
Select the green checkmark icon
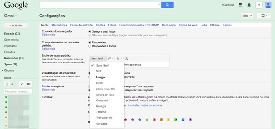click(x=176, y=120)
